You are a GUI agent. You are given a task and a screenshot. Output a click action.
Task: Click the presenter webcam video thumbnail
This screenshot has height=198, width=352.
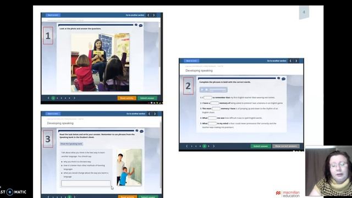click(329, 171)
